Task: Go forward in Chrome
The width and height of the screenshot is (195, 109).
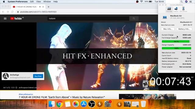Action: pyautogui.click(x=8, y=12)
